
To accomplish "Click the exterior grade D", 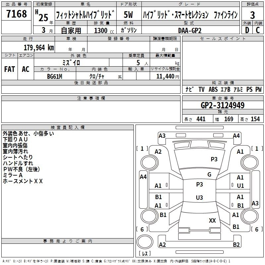I will (247, 30).
